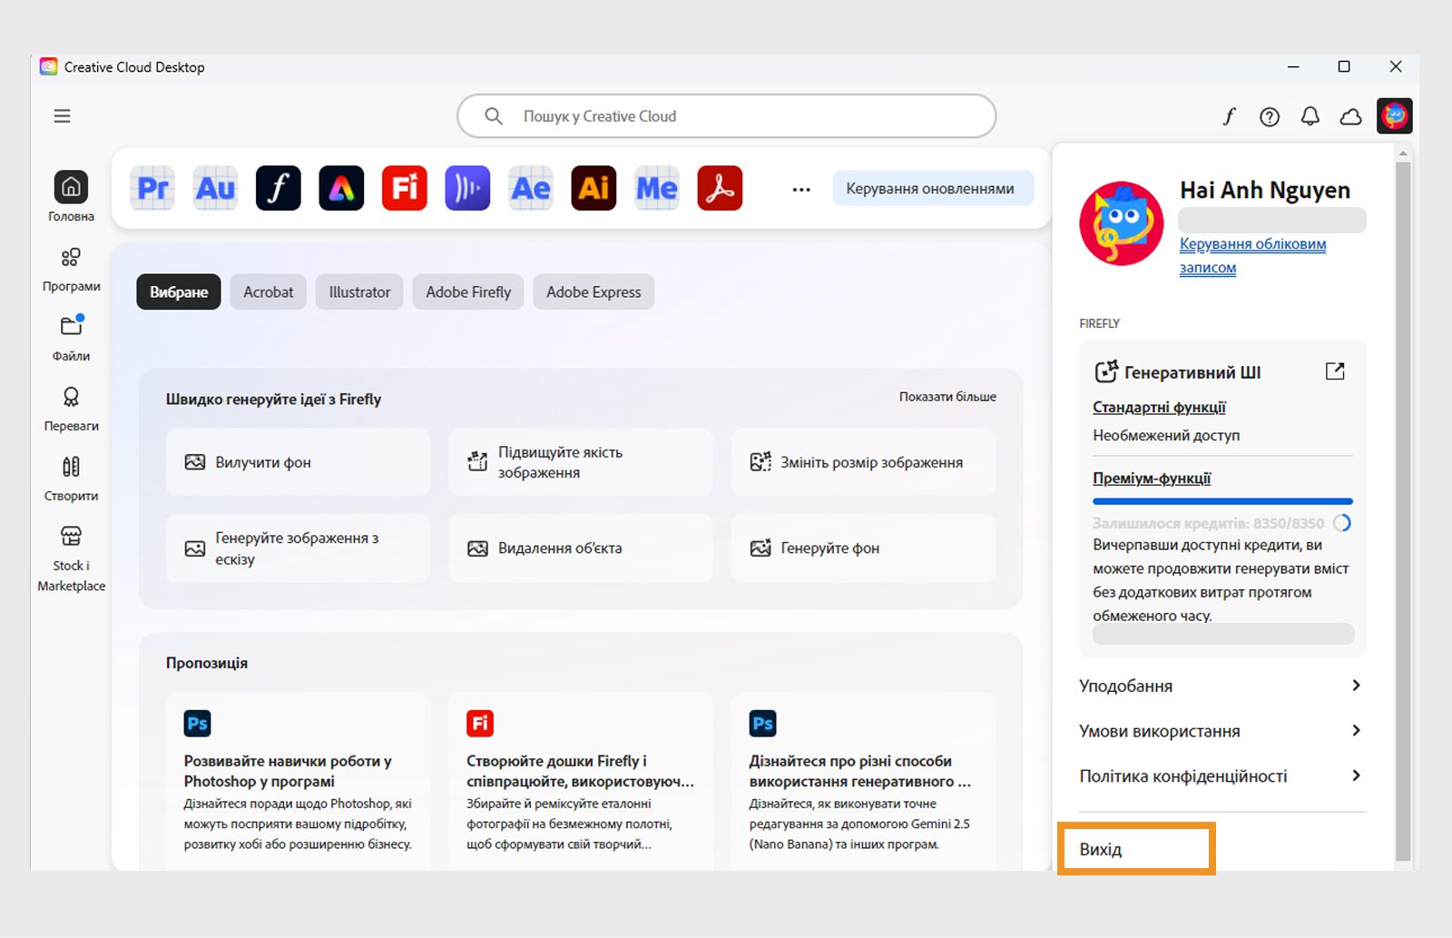The width and height of the screenshot is (1452, 938).
Task: Open Преміум-функції link
Action: click(1152, 479)
